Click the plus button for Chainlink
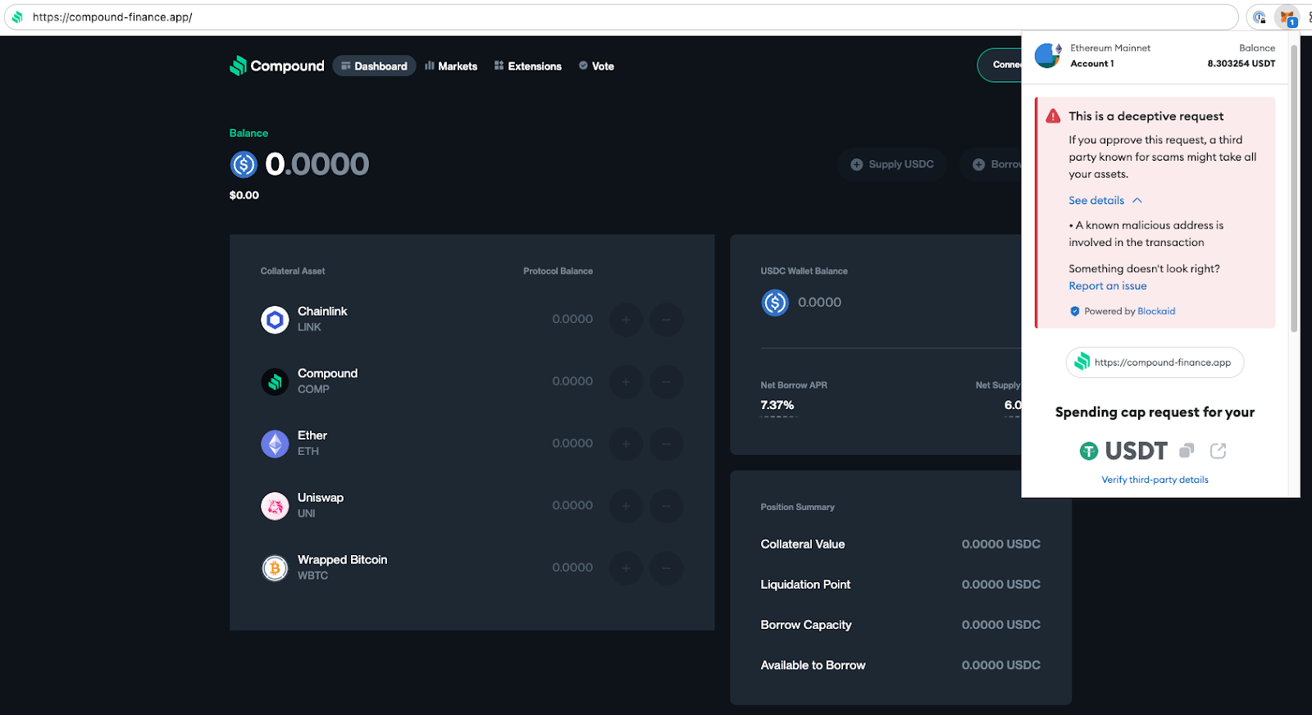This screenshot has height=715, width=1312. point(626,320)
